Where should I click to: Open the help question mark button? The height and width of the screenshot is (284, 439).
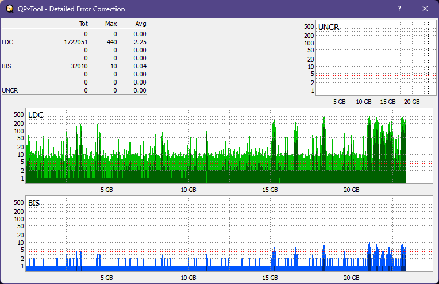tap(399, 9)
